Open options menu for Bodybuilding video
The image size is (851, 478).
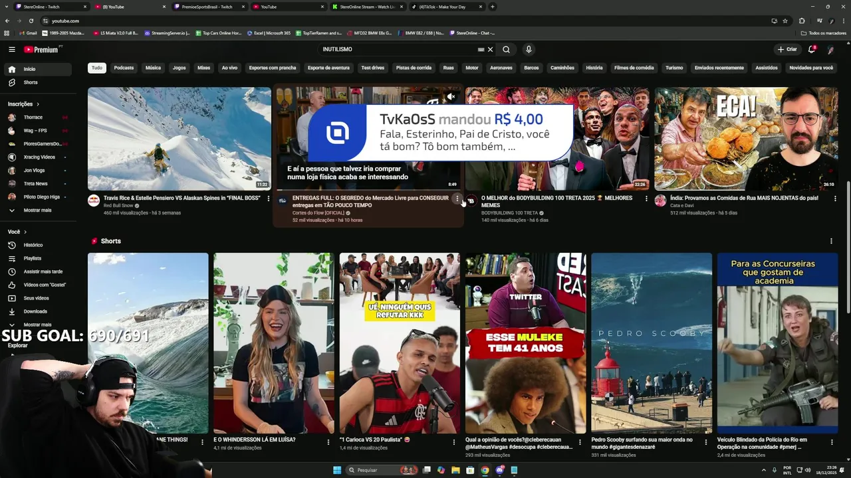click(x=646, y=199)
